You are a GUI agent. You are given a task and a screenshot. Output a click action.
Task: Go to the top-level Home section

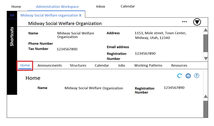point(16,7)
